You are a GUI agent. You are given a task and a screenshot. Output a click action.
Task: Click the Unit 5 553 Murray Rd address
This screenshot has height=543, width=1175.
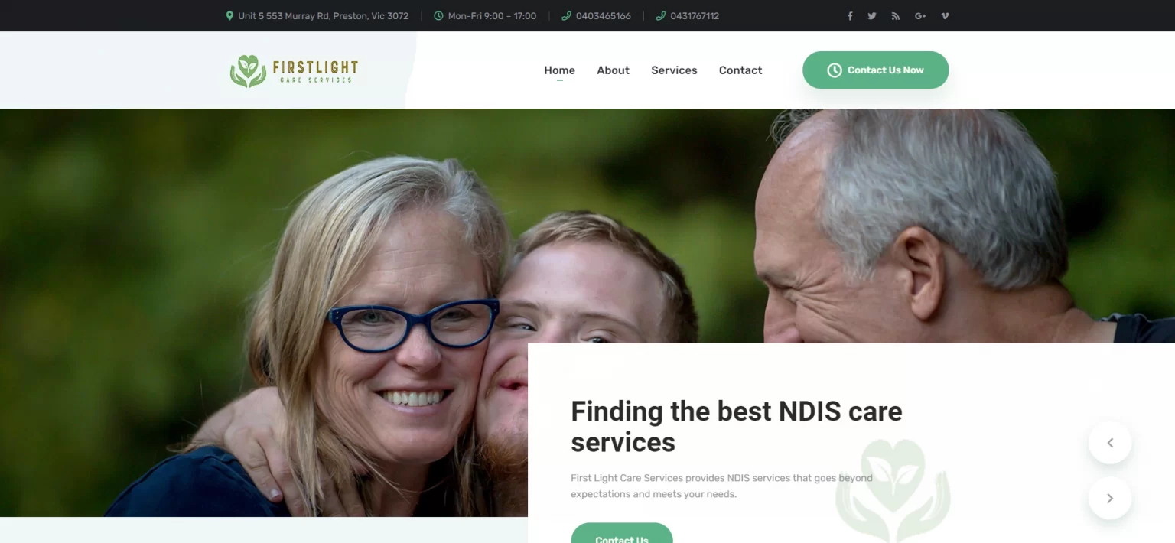point(324,15)
